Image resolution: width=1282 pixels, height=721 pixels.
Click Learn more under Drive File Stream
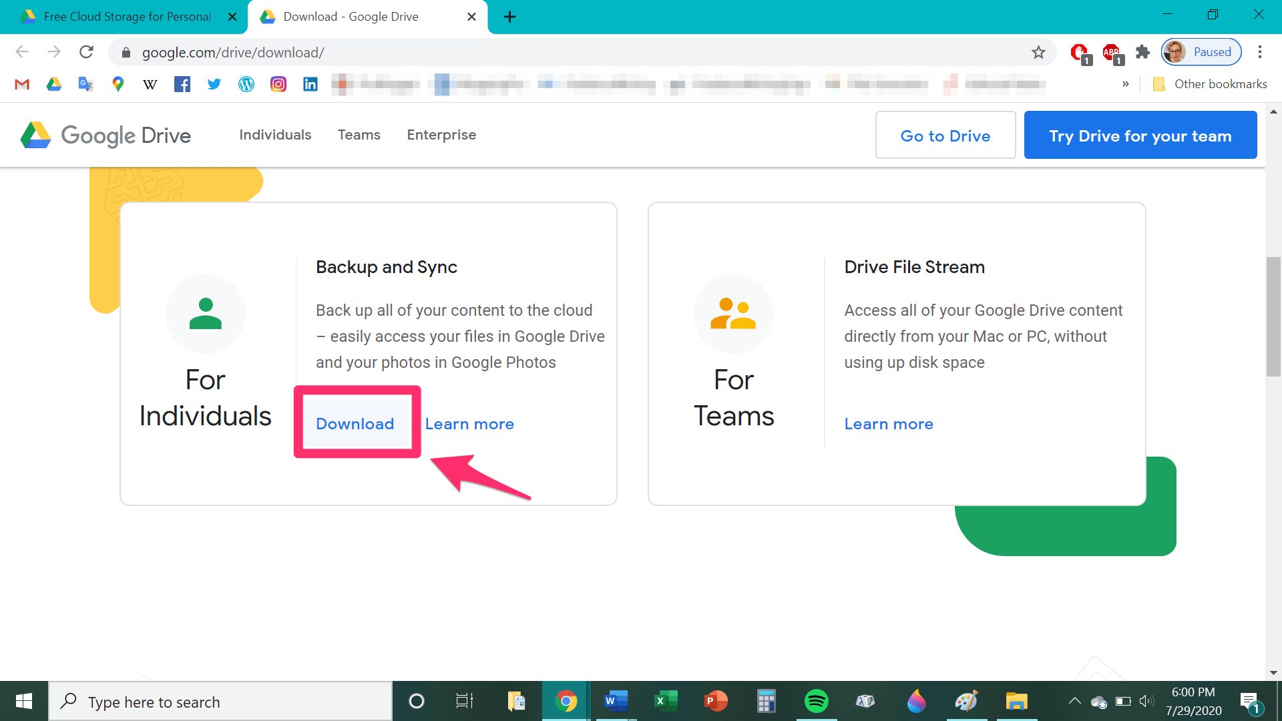[889, 424]
